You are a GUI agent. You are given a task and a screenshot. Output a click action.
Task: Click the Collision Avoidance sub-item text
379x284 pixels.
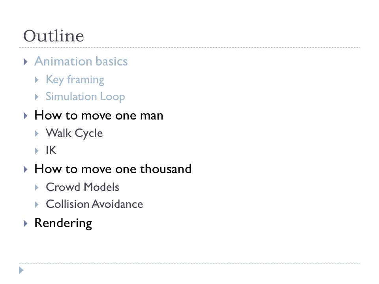94,204
